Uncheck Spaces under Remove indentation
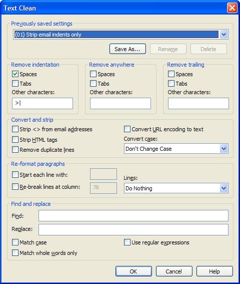This screenshot has height=284, width=240. [x=15, y=74]
